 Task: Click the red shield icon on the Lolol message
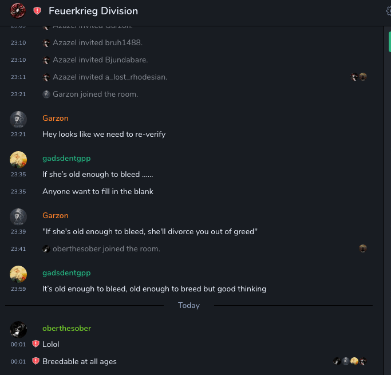pos(36,344)
